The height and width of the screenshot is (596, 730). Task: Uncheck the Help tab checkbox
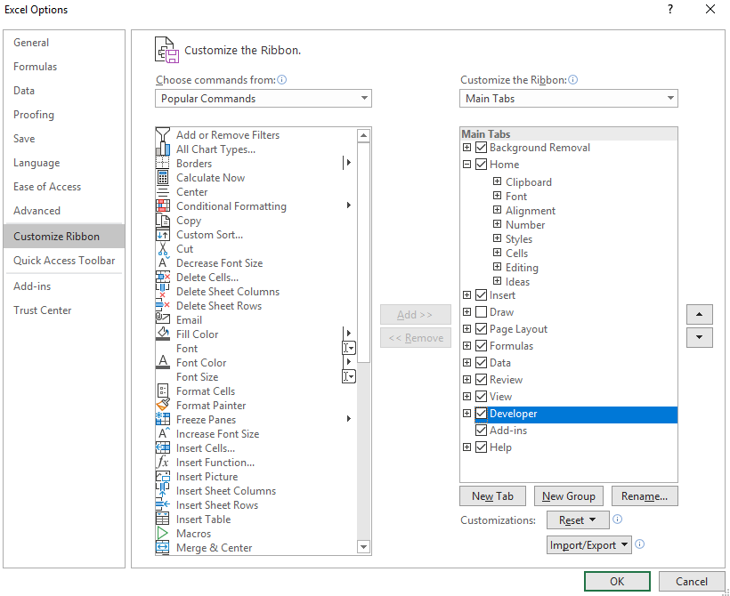[x=481, y=447]
